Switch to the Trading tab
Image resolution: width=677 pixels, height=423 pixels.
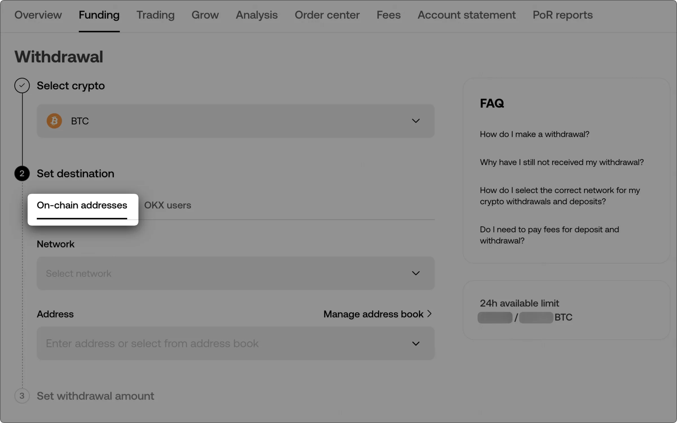click(155, 15)
